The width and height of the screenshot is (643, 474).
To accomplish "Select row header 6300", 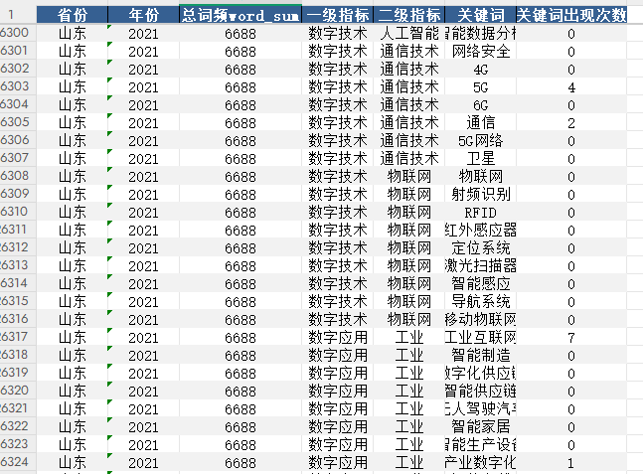I will pos(18,33).
